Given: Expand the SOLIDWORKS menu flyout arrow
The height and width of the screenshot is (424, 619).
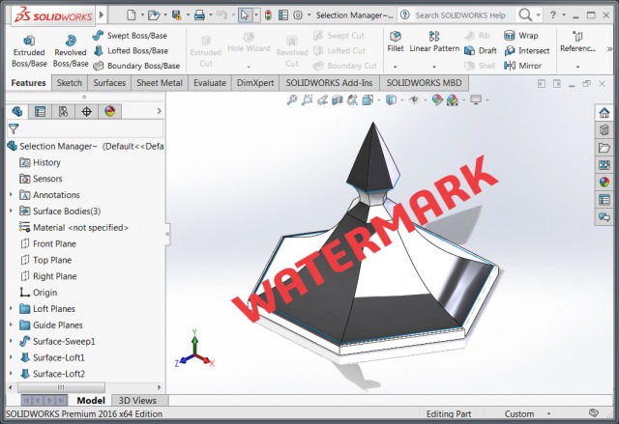Looking at the screenshot, I should click(x=102, y=15).
